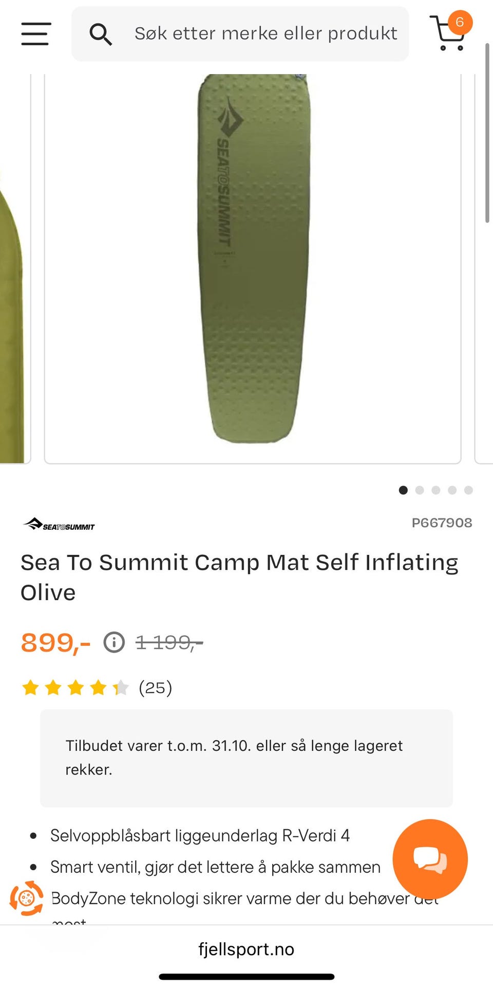
Task: Click the page scrollbar on right edge
Action: click(487, 134)
